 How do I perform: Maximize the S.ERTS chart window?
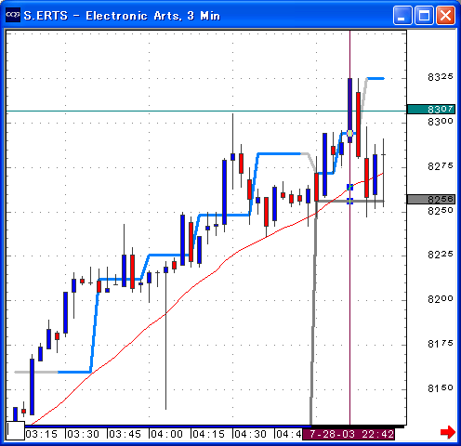pyautogui.click(x=424, y=15)
